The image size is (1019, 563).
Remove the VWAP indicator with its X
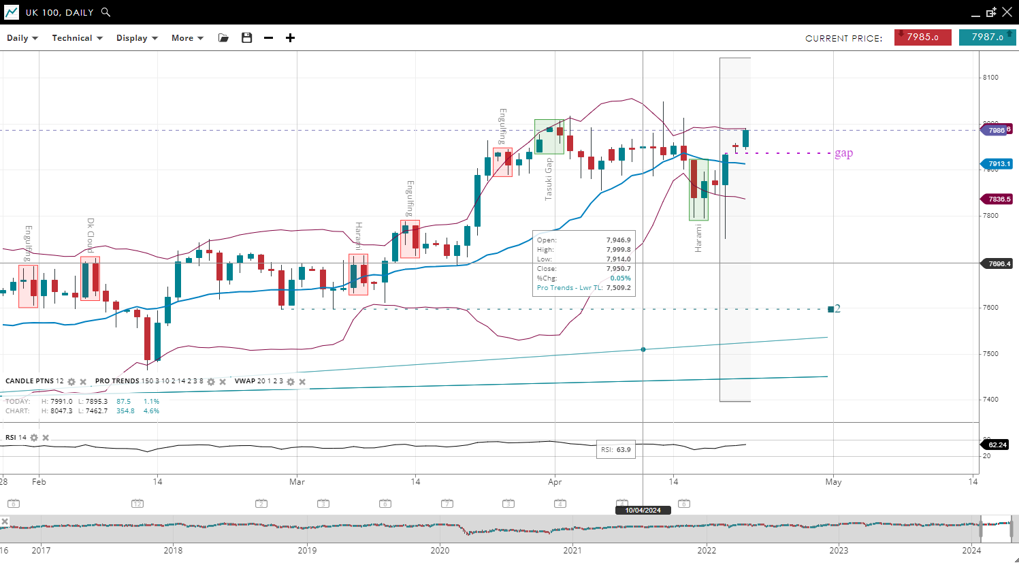pyautogui.click(x=302, y=382)
